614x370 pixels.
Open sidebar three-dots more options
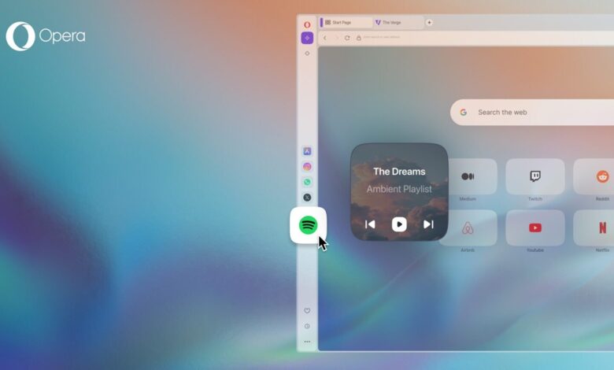[x=307, y=342]
